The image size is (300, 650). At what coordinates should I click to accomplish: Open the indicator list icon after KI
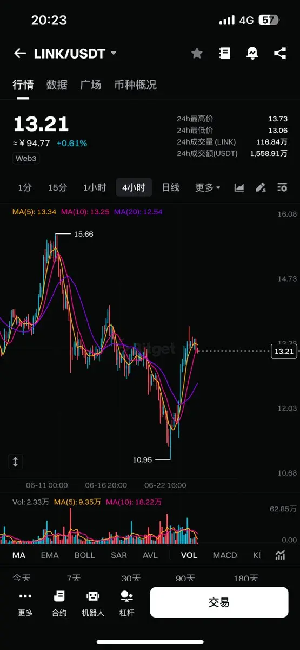(x=280, y=555)
